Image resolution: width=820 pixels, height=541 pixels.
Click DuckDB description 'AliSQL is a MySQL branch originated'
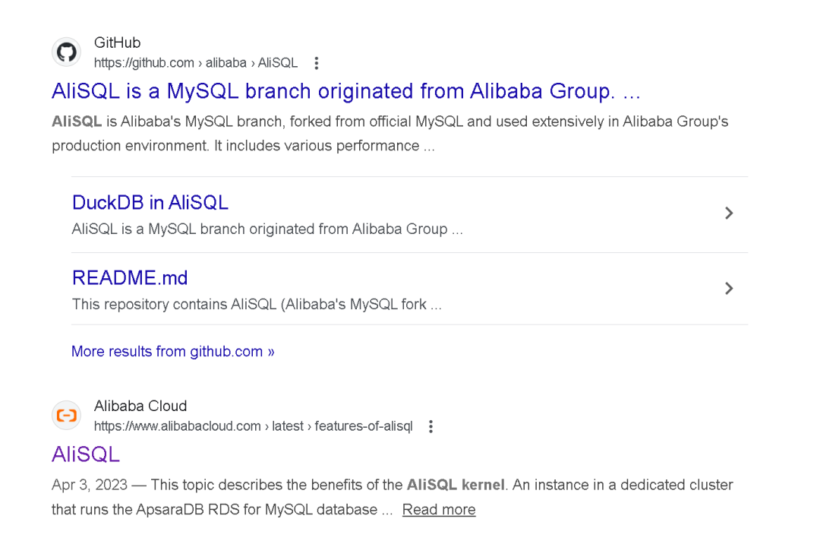[x=267, y=229]
